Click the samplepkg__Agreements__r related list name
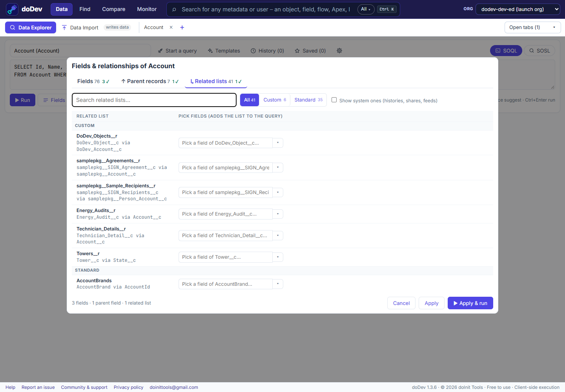The height and width of the screenshot is (392, 565). (108, 161)
